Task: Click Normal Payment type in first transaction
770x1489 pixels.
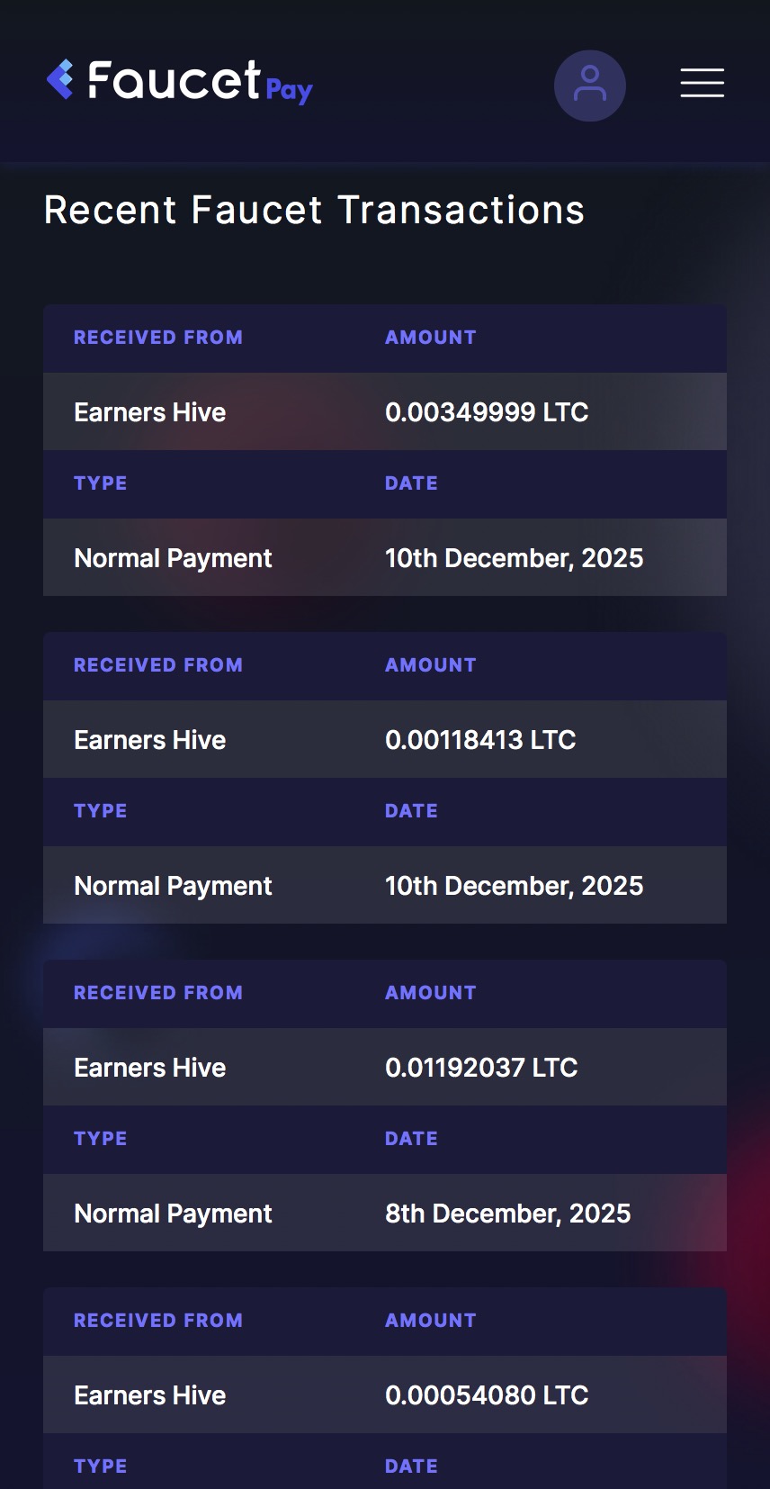Action: point(173,558)
